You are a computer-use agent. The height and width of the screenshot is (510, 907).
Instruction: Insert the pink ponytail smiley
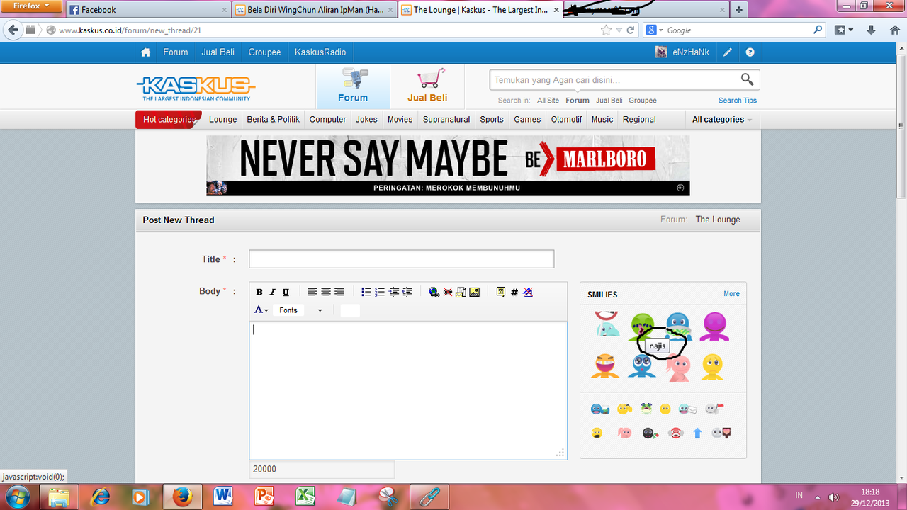(679, 368)
